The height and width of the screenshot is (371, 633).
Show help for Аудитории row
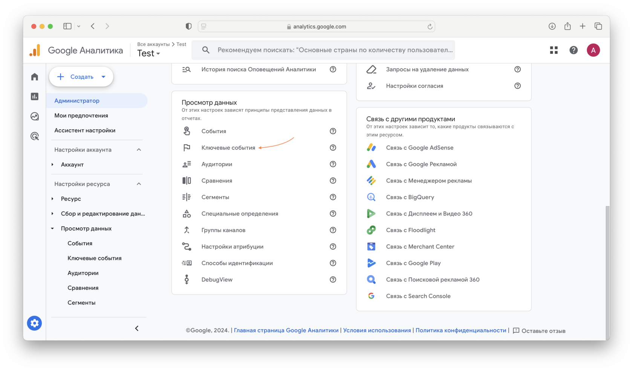[333, 164]
